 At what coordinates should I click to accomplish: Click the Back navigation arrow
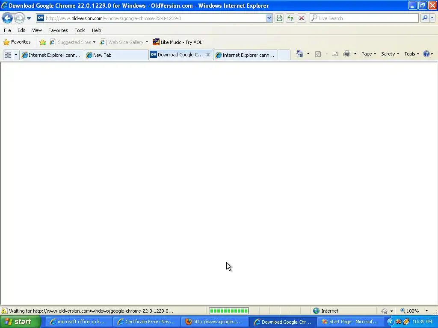pos(7,18)
